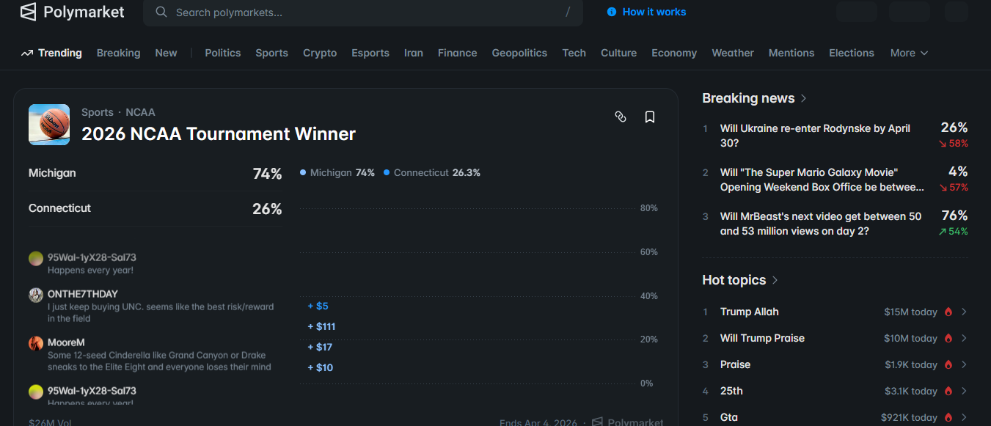Click the Trending arrow icon

click(27, 53)
